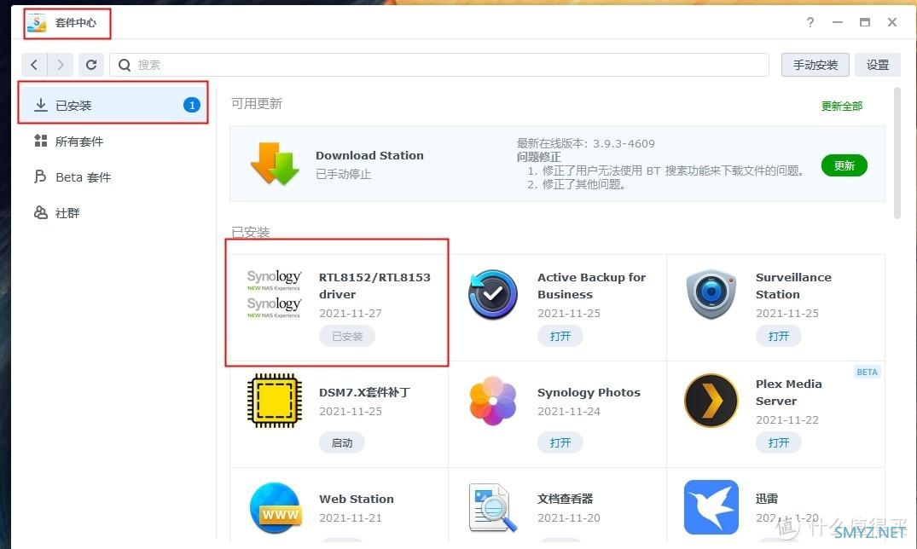Image resolution: width=917 pixels, height=549 pixels.
Task: Click the 已安装 download arrow icon
Action: coord(40,105)
